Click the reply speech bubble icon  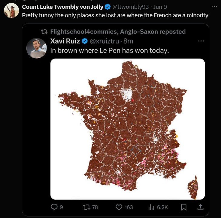54,207
